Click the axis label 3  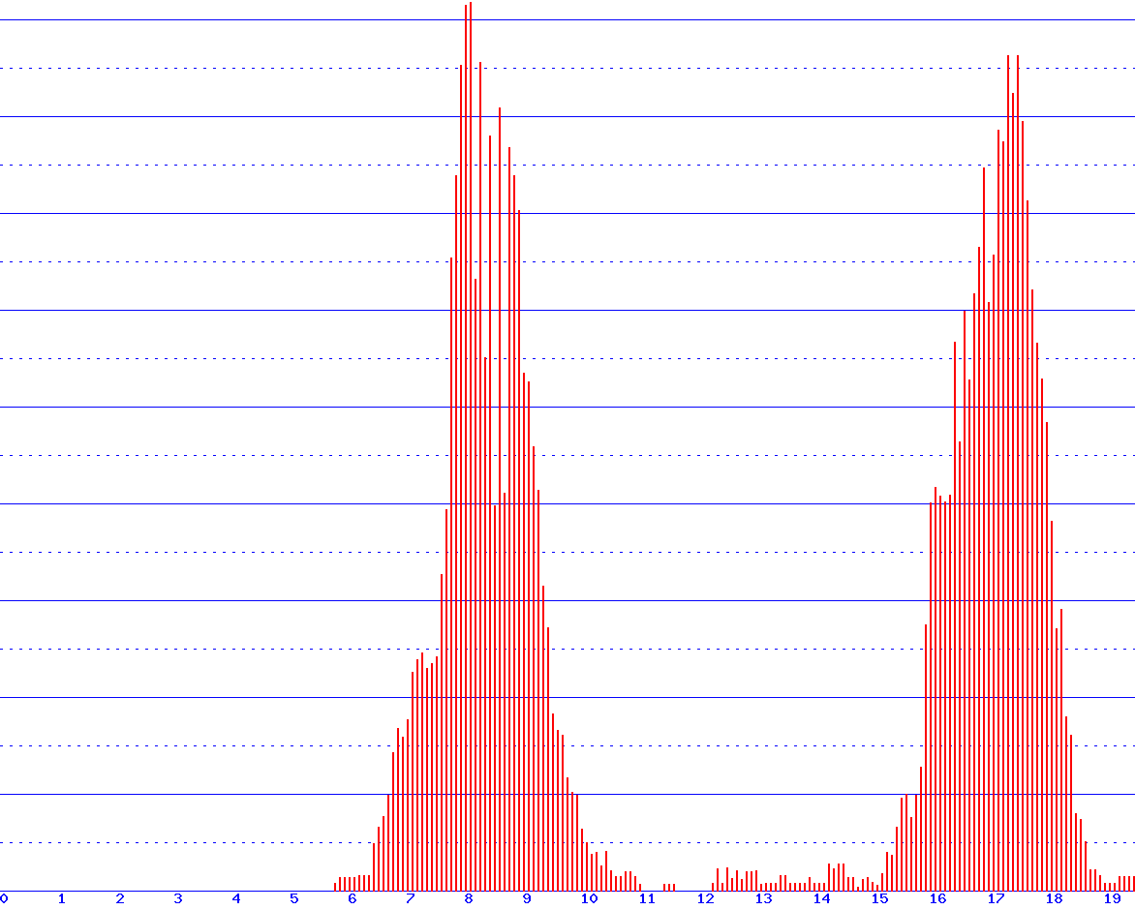pos(178,899)
